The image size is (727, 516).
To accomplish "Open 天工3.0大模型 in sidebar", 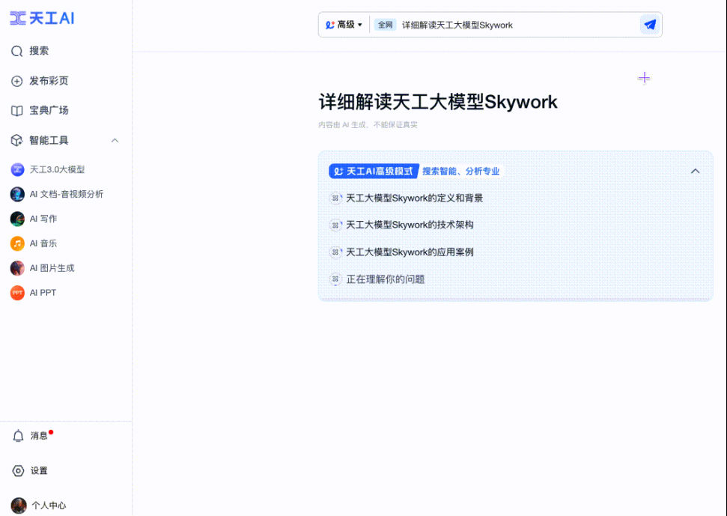I will pyautogui.click(x=57, y=170).
